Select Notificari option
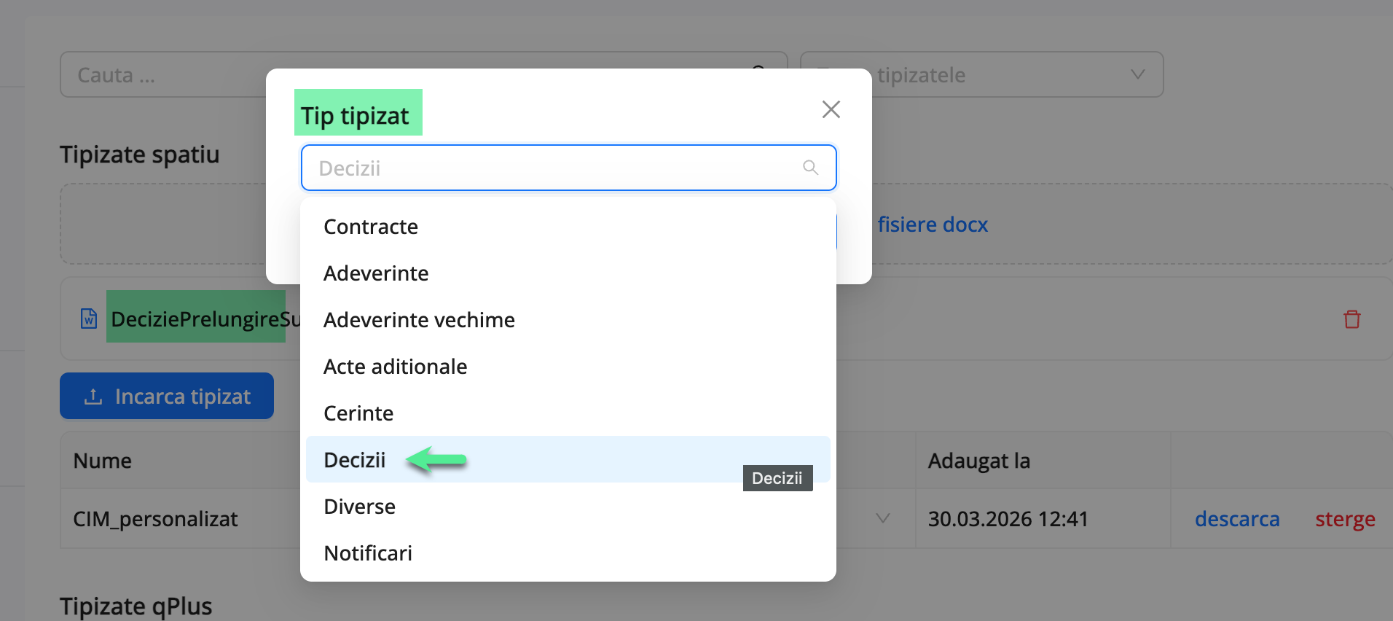The height and width of the screenshot is (621, 1393). (x=368, y=553)
